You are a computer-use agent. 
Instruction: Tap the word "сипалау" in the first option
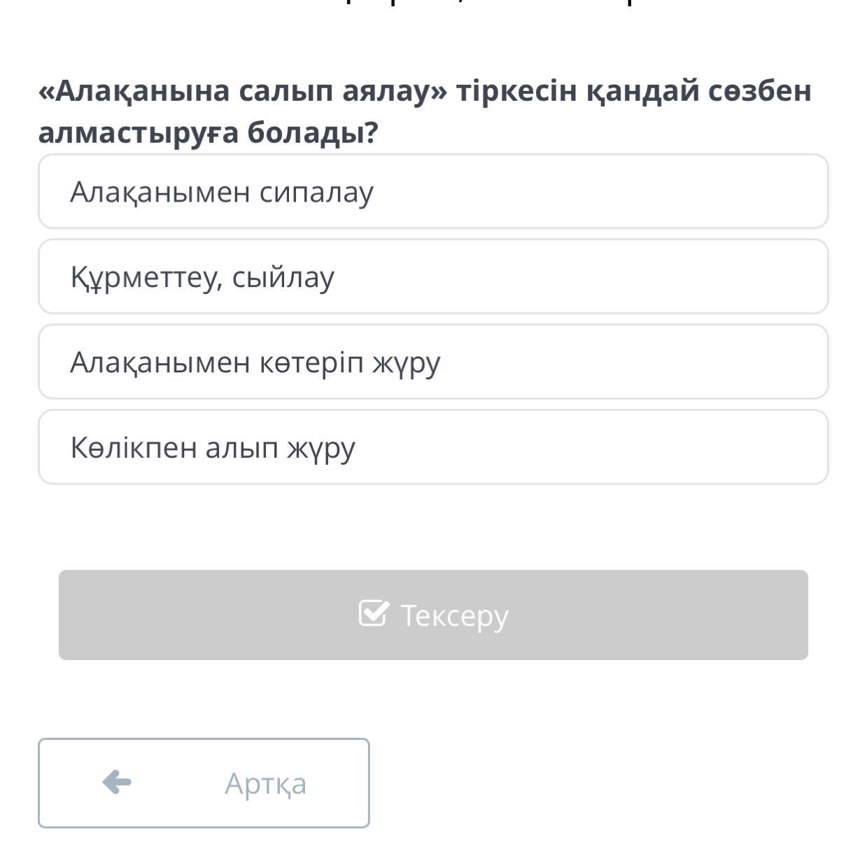tap(316, 192)
